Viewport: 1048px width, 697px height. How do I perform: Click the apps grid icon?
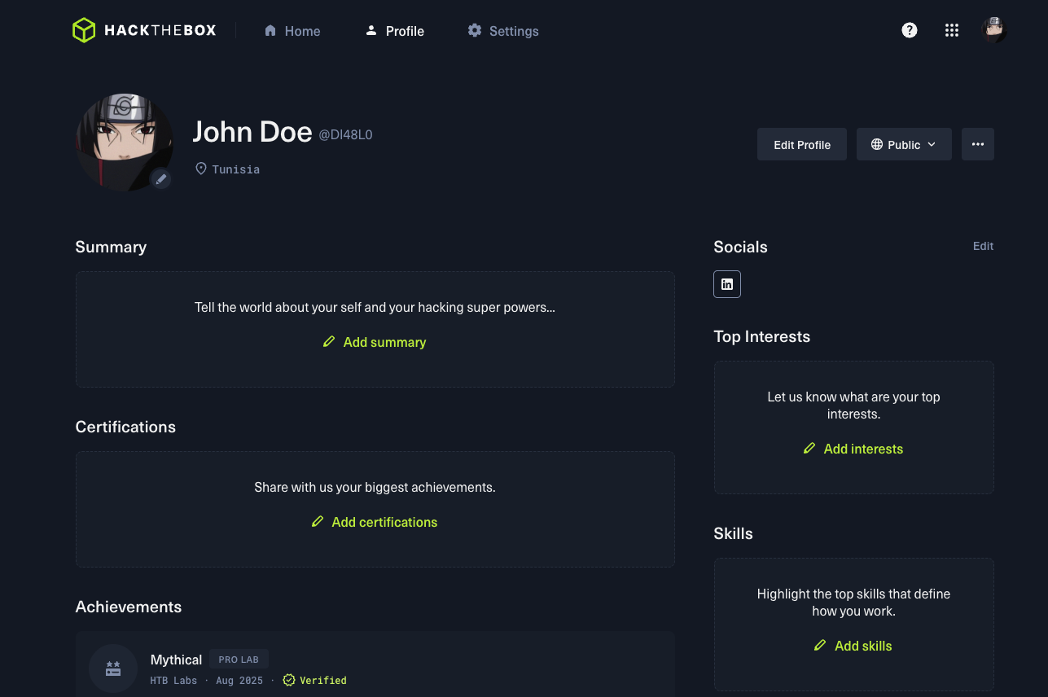tap(951, 30)
